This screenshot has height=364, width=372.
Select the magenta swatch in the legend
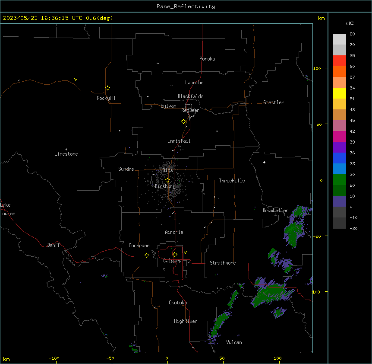pyautogui.click(x=339, y=136)
